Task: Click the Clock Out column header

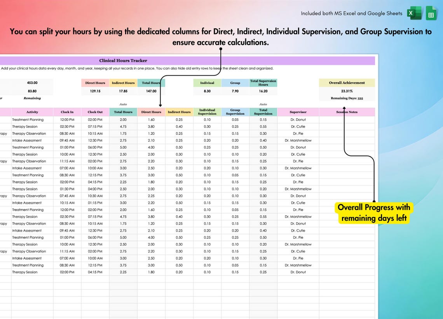Action: pyautogui.click(x=95, y=112)
